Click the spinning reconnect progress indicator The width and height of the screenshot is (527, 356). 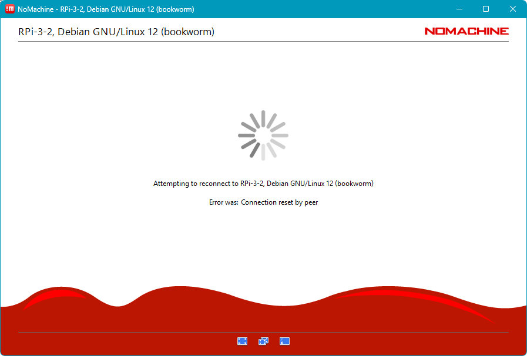click(x=263, y=135)
